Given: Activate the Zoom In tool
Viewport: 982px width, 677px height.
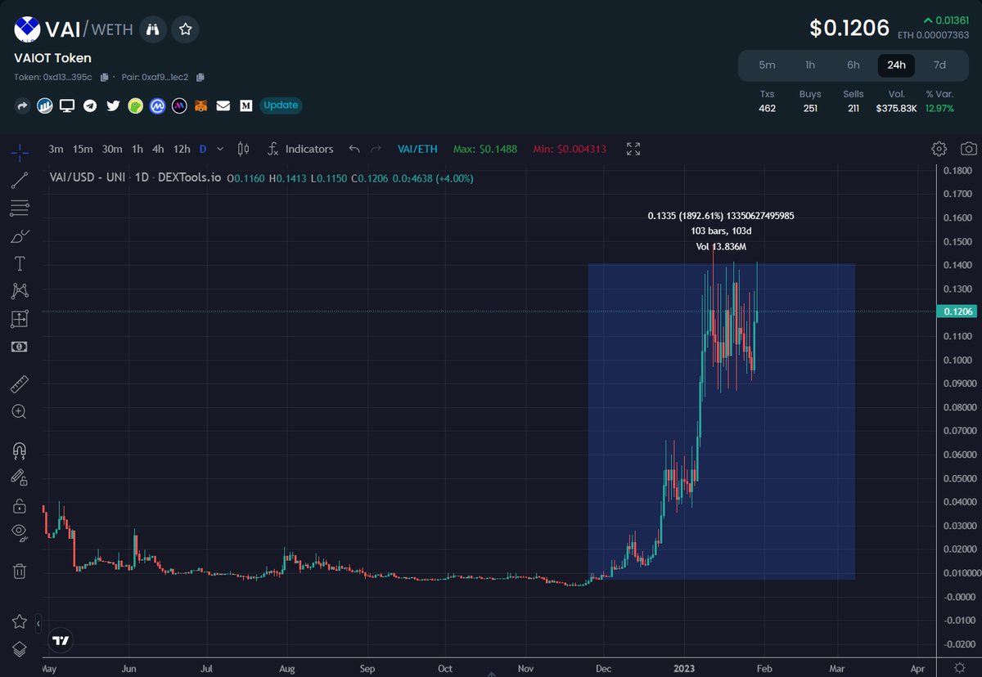Looking at the screenshot, I should pyautogui.click(x=20, y=411).
